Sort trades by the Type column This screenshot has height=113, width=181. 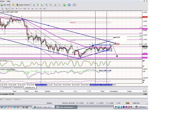point(26,91)
